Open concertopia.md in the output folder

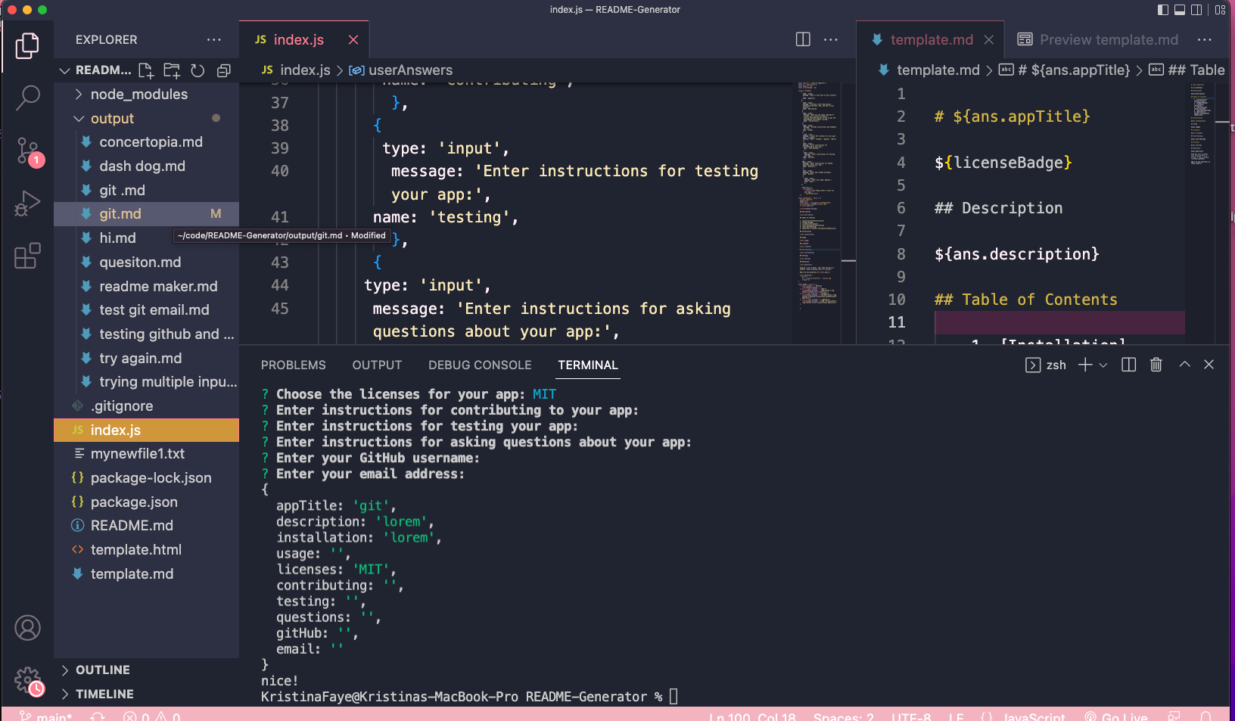tap(146, 142)
